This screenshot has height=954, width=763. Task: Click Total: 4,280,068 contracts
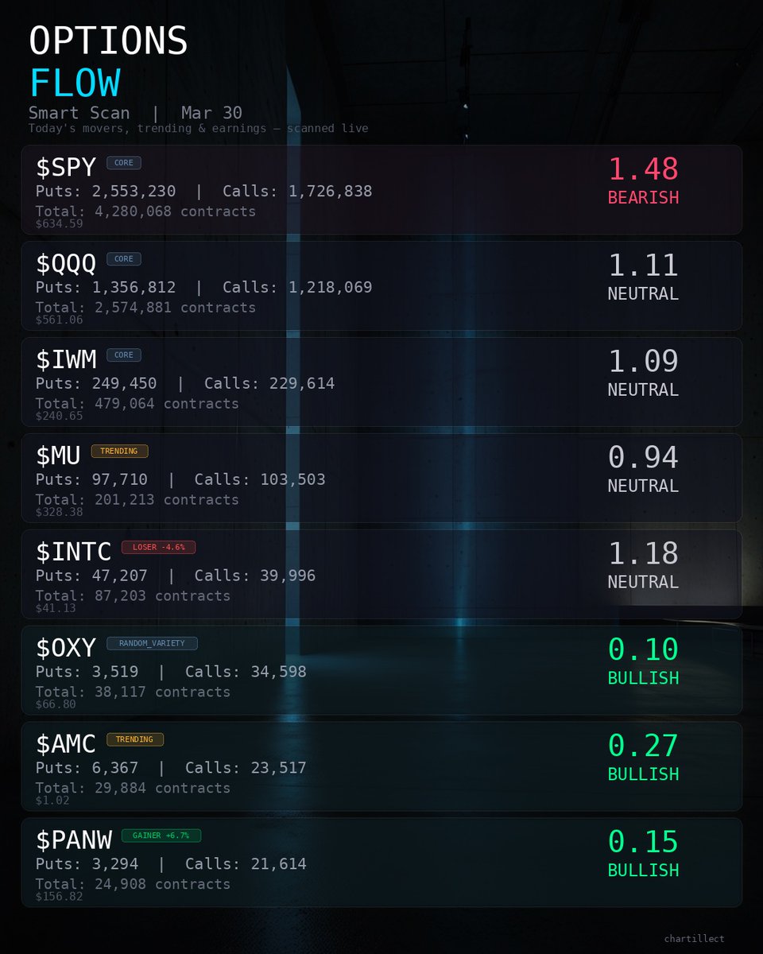click(x=146, y=211)
